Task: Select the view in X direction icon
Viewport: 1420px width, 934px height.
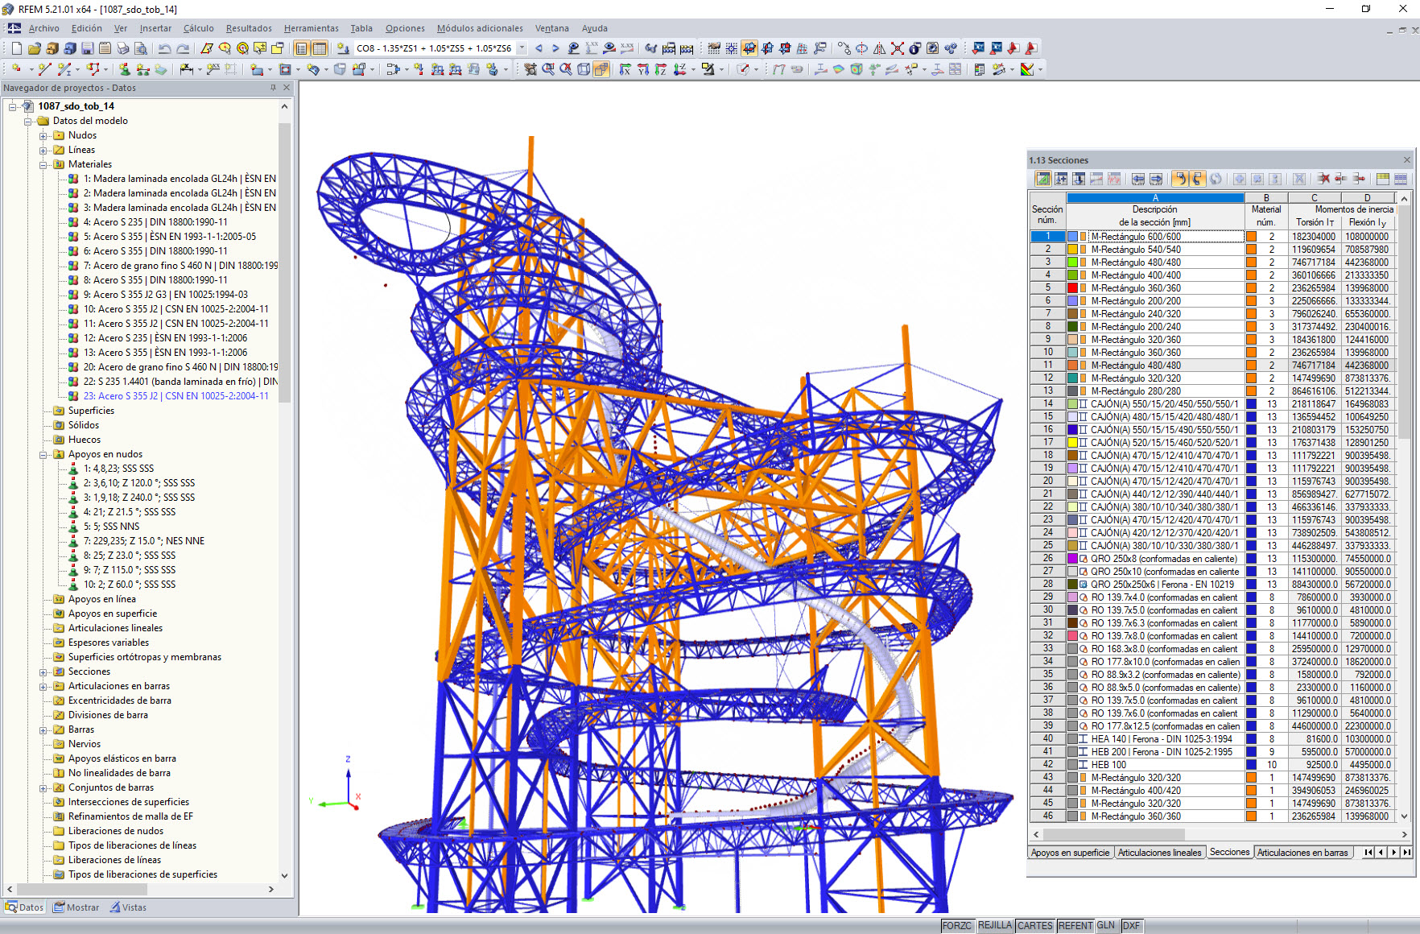Action: click(625, 68)
